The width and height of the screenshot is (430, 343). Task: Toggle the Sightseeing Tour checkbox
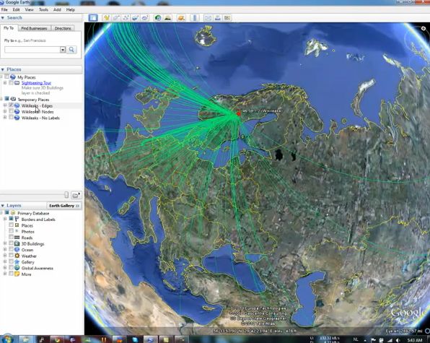click(x=11, y=82)
